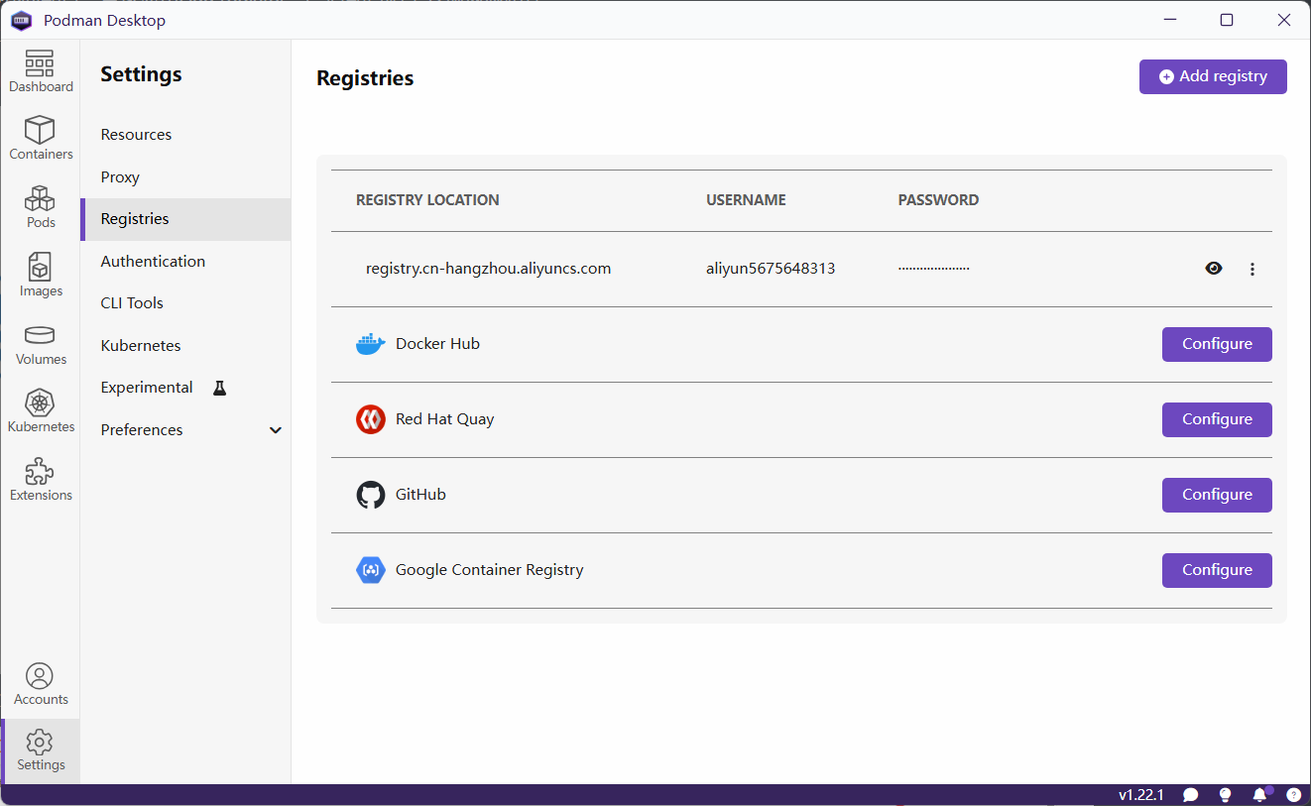Configure the GitHub registry
Viewport: 1311px width, 806px height.
tap(1217, 495)
